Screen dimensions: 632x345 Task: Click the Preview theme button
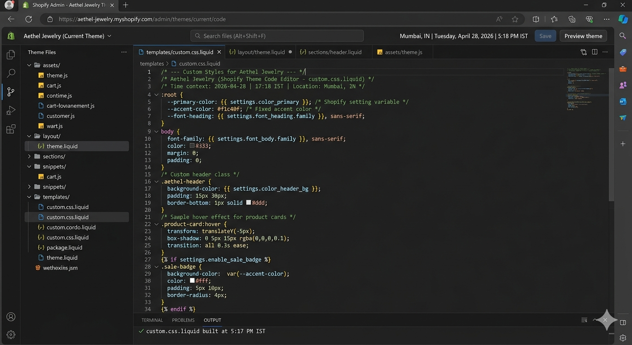point(583,36)
